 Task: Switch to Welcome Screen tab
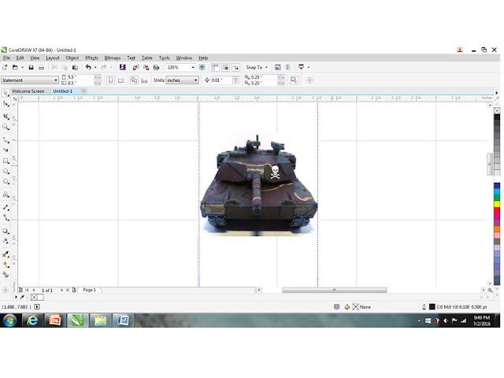tap(28, 91)
